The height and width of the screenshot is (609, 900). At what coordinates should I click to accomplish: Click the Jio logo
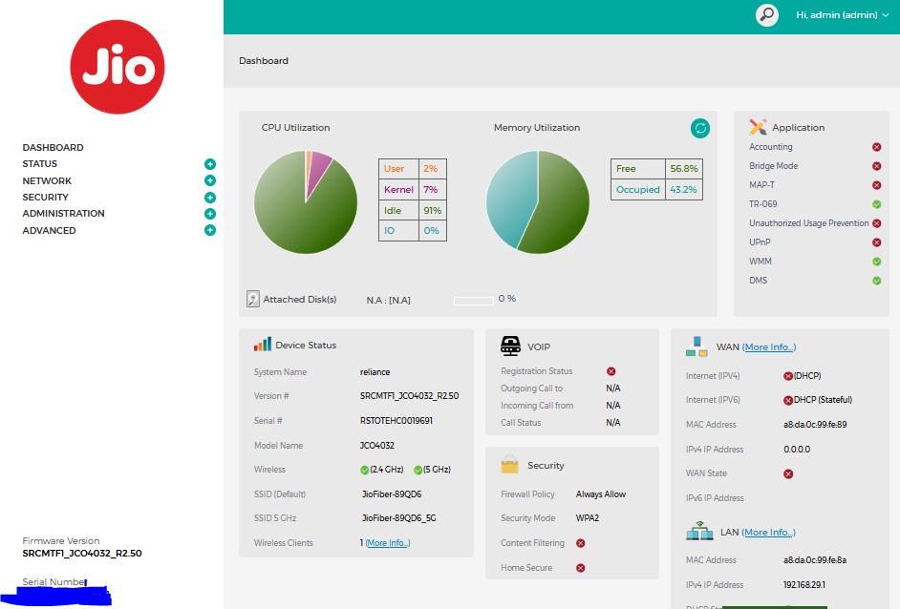(x=118, y=67)
